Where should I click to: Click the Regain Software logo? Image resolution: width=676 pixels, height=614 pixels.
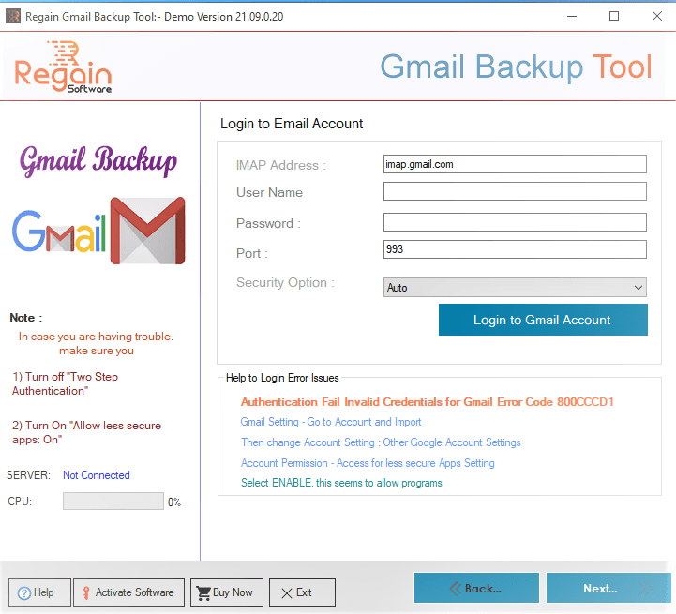tap(63, 67)
